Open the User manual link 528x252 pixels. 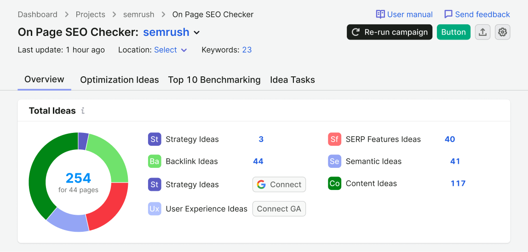(404, 15)
